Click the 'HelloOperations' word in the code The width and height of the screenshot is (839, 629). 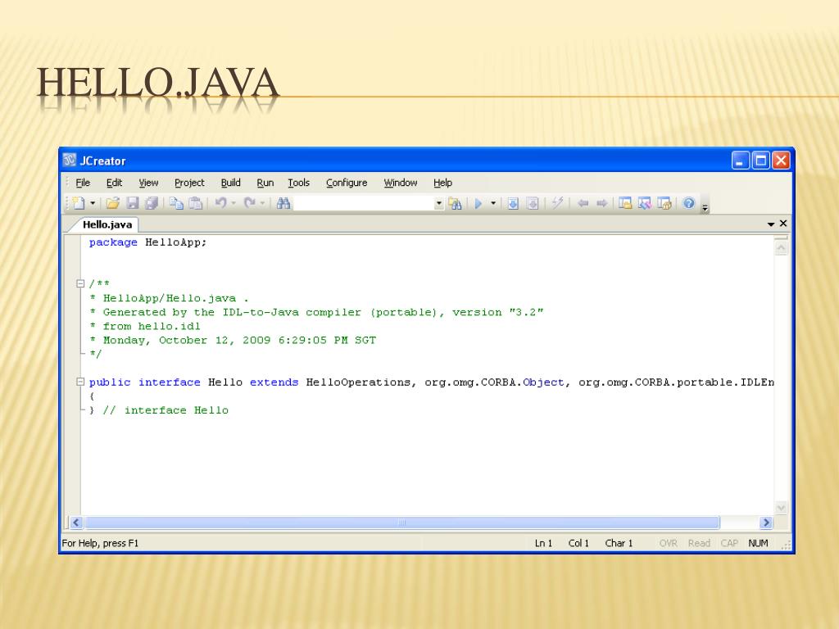click(x=358, y=382)
